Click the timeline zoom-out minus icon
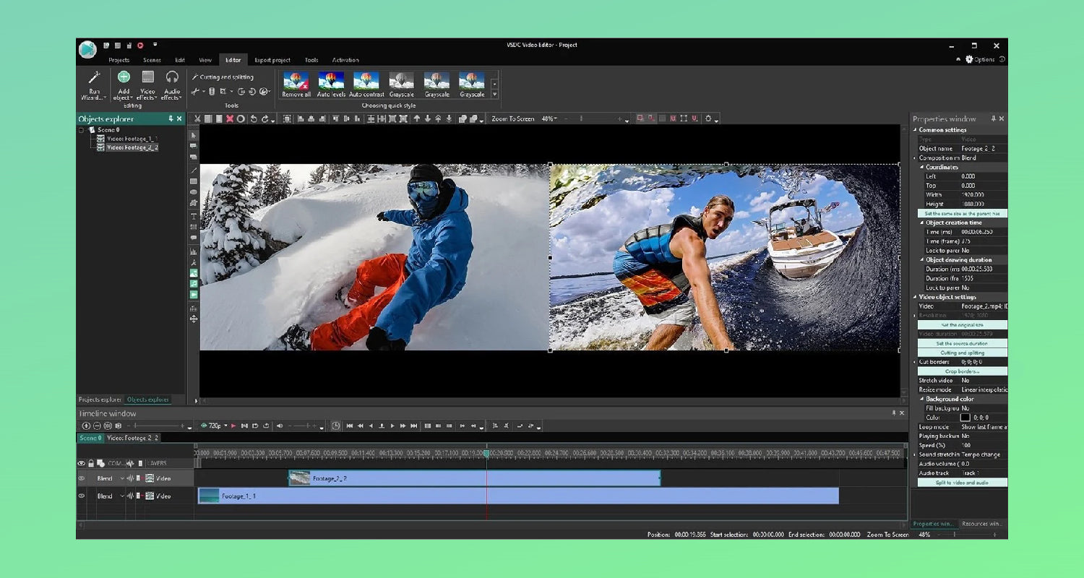Image resolution: width=1084 pixels, height=578 pixels. pos(98,426)
